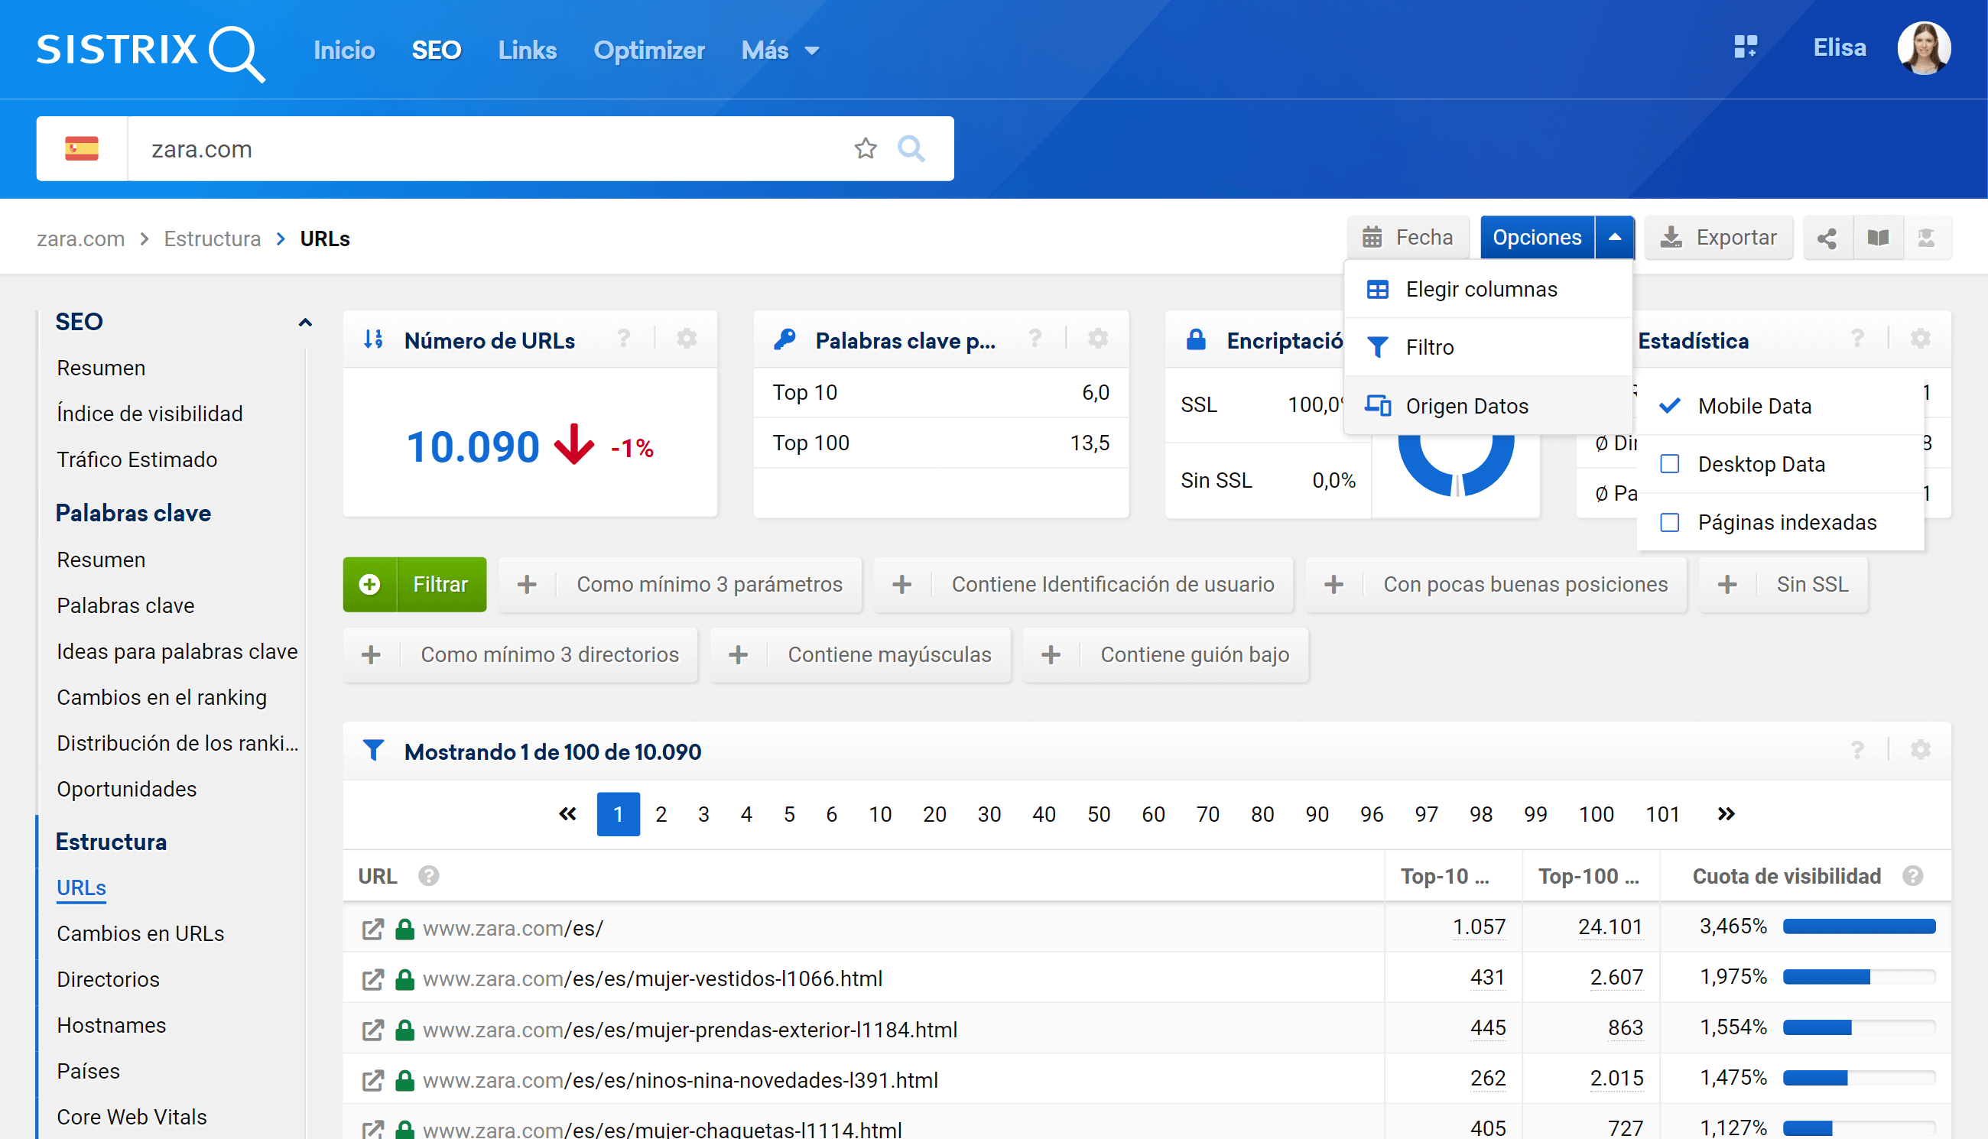The width and height of the screenshot is (1988, 1139).
Task: Click visibility bar of www.zara.com/es/ row
Action: tap(1858, 927)
